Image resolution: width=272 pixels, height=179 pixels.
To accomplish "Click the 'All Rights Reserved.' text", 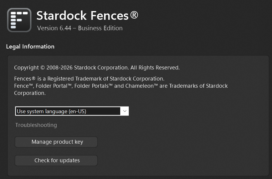I will click(x=155, y=68).
